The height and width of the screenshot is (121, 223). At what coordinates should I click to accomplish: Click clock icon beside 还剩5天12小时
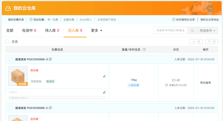coord(166,85)
